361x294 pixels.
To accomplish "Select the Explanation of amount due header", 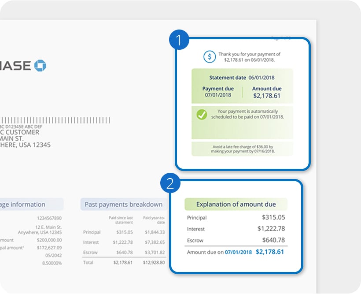I will (236, 204).
